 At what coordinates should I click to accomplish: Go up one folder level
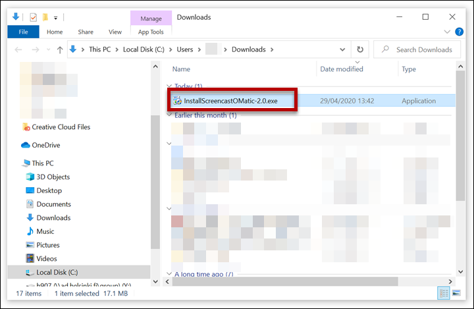[x=60, y=49]
